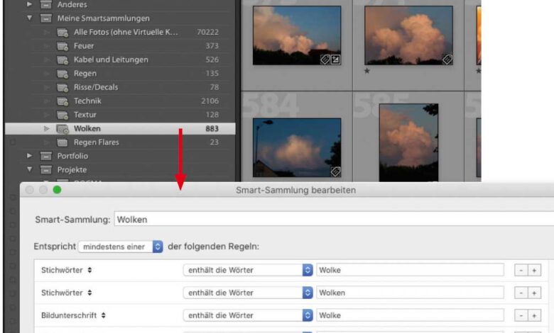The width and height of the screenshot is (554, 333).
Task: Add rule after second Stichwörter row
Action: [x=534, y=293]
